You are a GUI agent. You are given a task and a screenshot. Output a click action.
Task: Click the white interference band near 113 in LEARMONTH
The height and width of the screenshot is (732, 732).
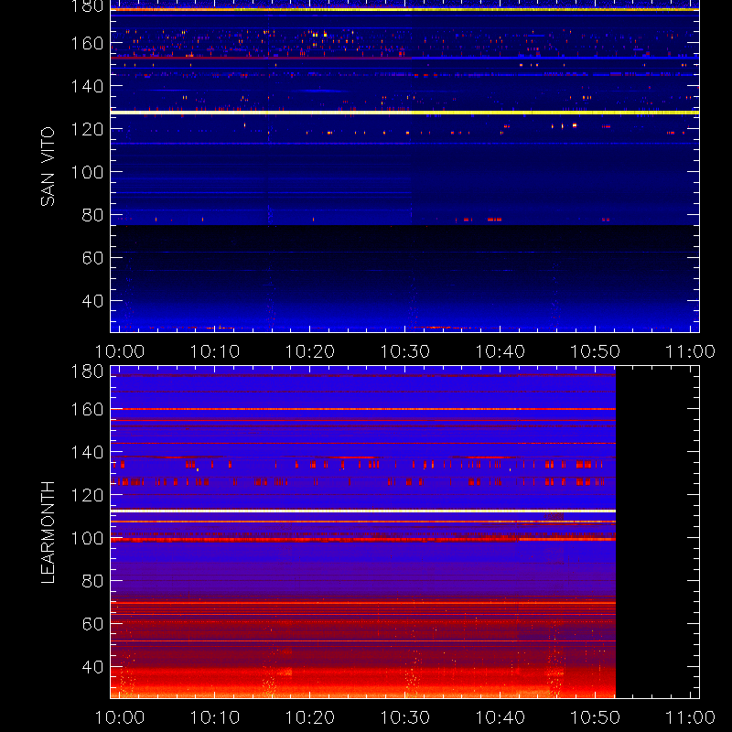(363, 511)
